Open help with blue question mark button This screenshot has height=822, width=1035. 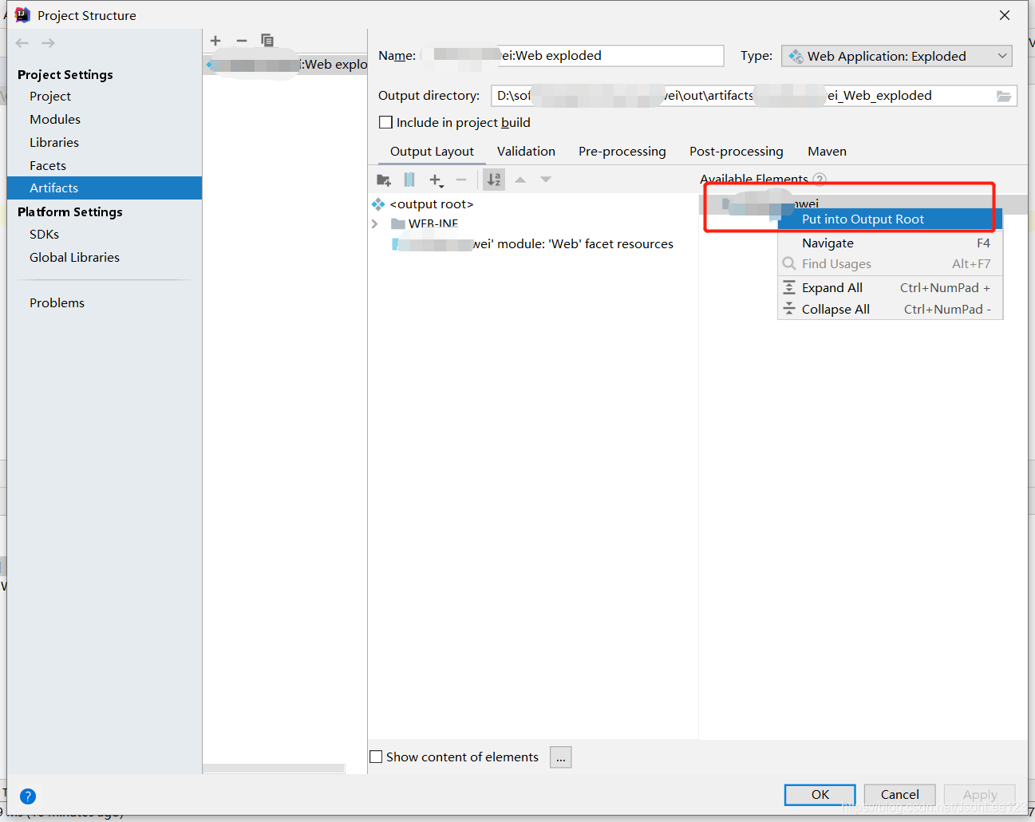[28, 796]
